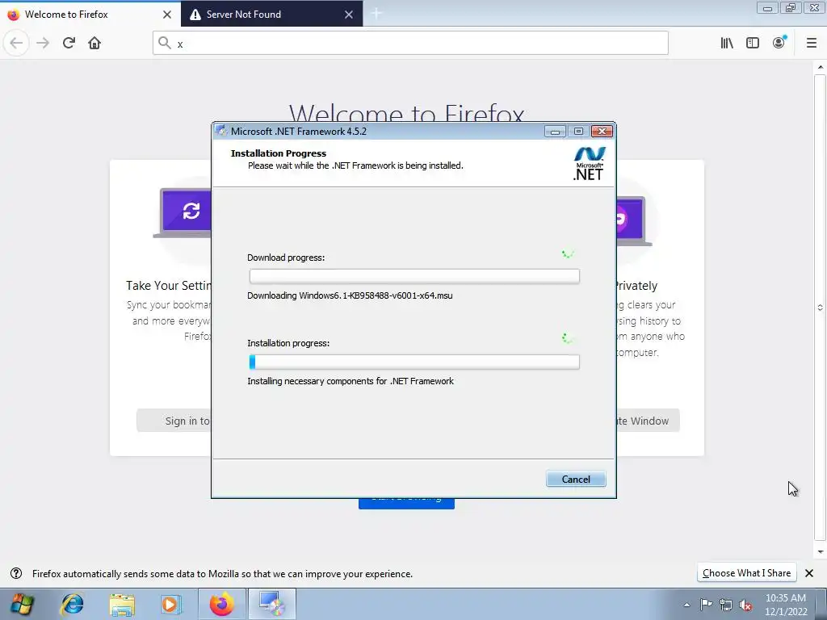This screenshot has width=827, height=620.
Task: Click the sync laptop illustration
Action: click(x=182, y=213)
